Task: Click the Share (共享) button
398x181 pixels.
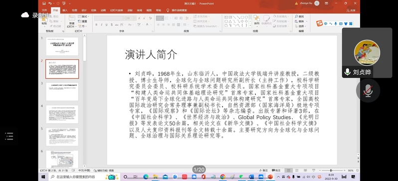Action: pyautogui.click(x=351, y=10)
